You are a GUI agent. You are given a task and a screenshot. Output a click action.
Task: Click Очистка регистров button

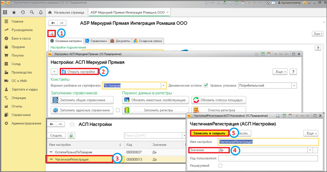[219, 110]
